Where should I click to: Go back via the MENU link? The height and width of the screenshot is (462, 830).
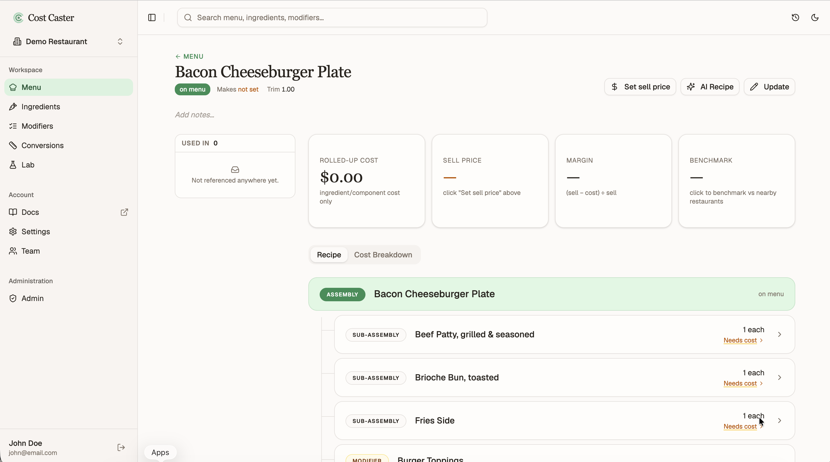pyautogui.click(x=189, y=56)
